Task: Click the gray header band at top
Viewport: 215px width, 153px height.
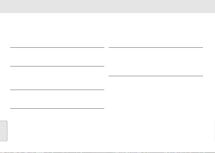Action: click(x=107, y=6)
